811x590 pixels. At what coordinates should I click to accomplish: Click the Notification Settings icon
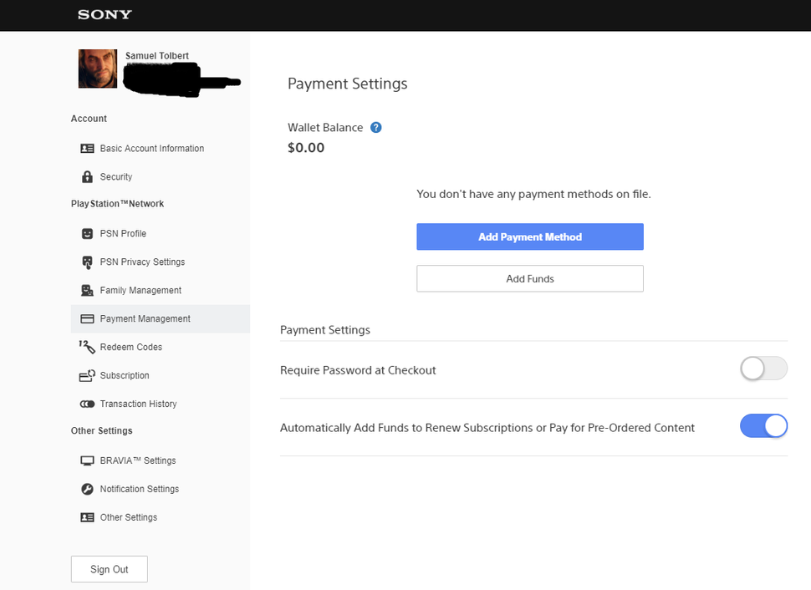click(x=87, y=490)
